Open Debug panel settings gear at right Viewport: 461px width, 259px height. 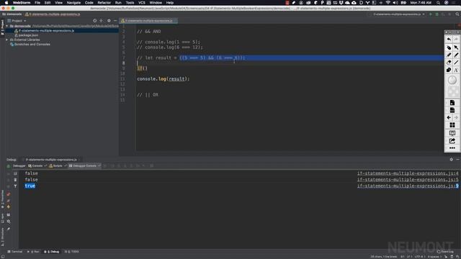(x=452, y=160)
